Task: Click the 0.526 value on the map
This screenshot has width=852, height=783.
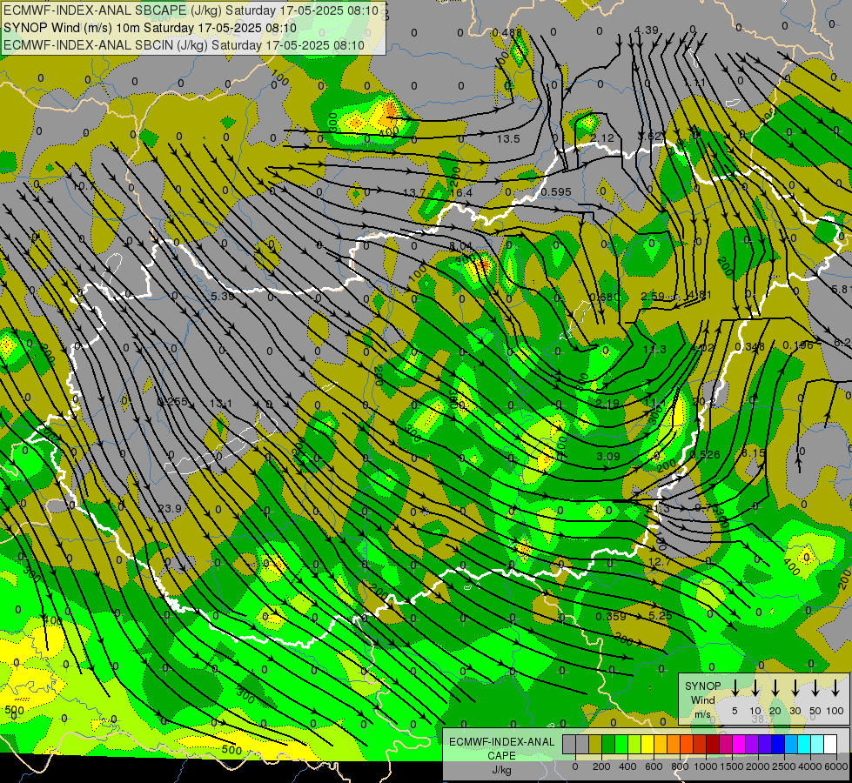Action: point(705,455)
